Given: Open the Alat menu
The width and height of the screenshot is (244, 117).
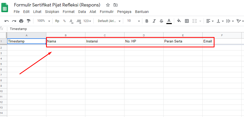Looking at the screenshot, I should click(93, 12).
